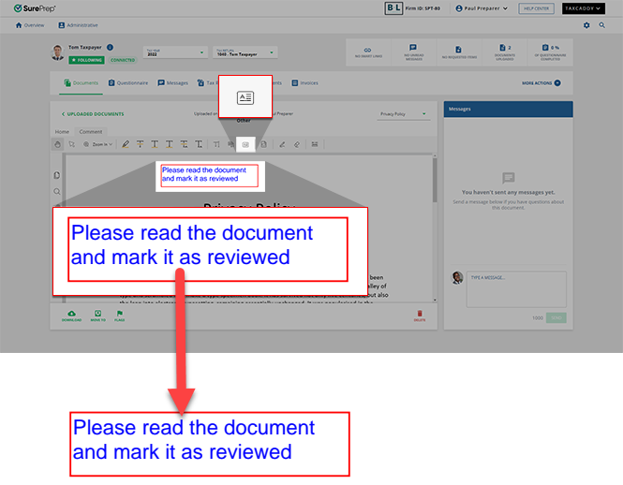Open the Invoices tab
The image size is (623, 485).
click(x=304, y=83)
